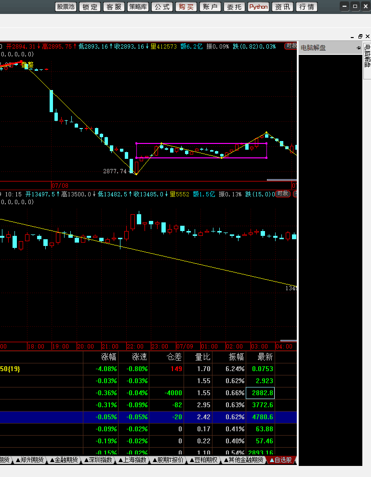Click the lower chart horizontal scrollbar thumb
Image resolution: width=371 pixels, height=477 pixels.
pos(289,340)
